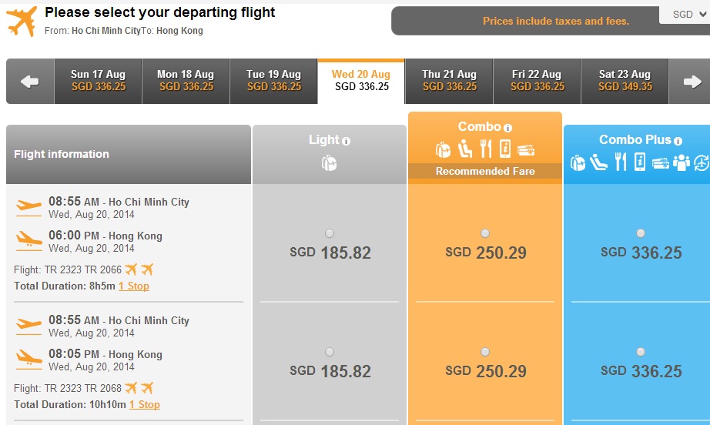The width and height of the screenshot is (710, 425).
Task: Click the Combo fare info icon
Action: 508,128
